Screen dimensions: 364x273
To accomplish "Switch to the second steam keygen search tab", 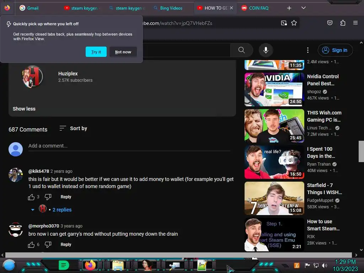I will 127,8.
